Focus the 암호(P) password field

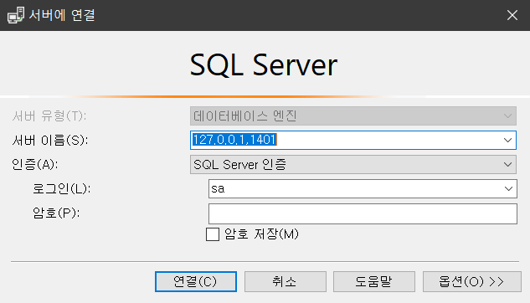tap(363, 213)
